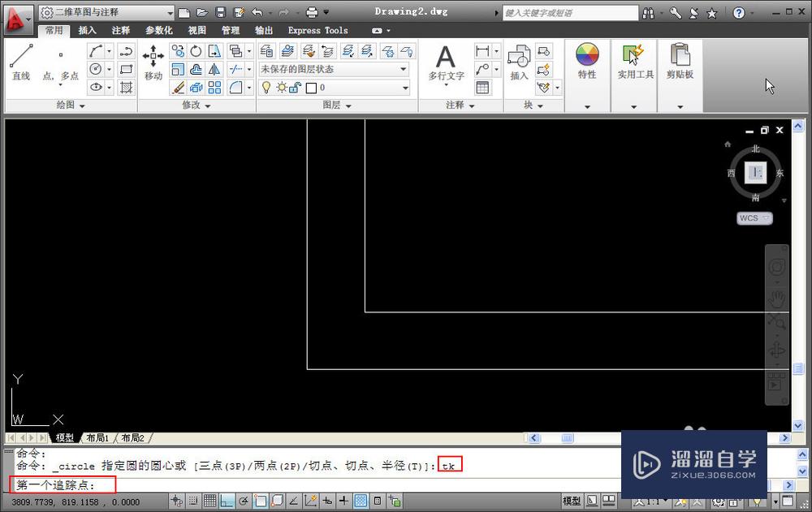This screenshot has width=812, height=512.
Task: Select the Rotate tool
Action: click(x=196, y=51)
